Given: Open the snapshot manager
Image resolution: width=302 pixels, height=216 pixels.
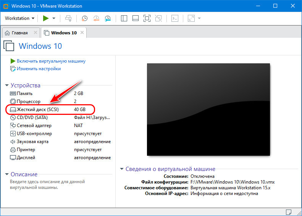Looking at the screenshot, I should click(x=108, y=18).
